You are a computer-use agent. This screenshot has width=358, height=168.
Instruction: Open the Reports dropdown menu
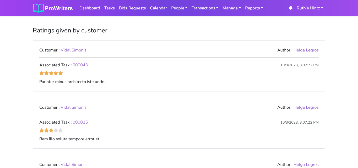(x=254, y=8)
